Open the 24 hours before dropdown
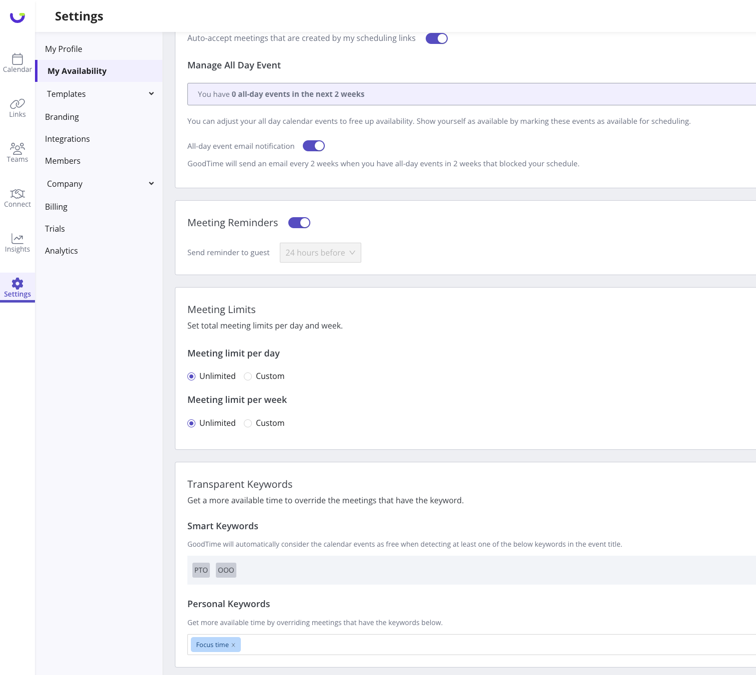The width and height of the screenshot is (756, 675). (x=320, y=253)
